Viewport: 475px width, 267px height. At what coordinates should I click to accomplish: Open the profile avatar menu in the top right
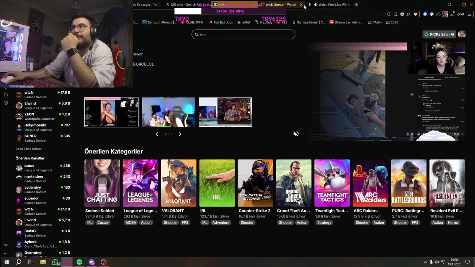(462, 34)
